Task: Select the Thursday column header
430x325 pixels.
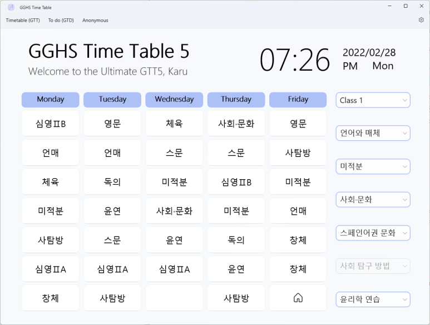Action: point(236,99)
